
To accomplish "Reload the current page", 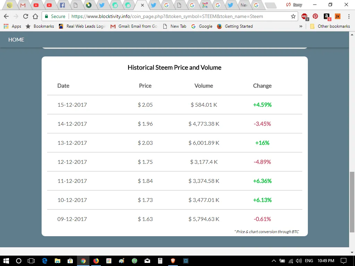I will click(x=26, y=16).
